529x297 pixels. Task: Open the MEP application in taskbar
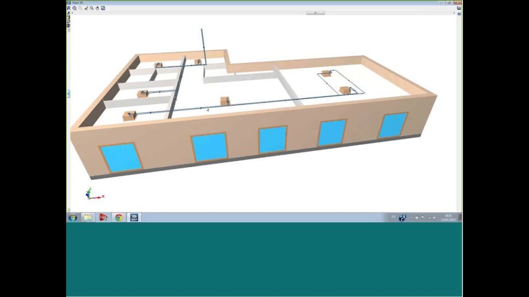[x=134, y=218]
